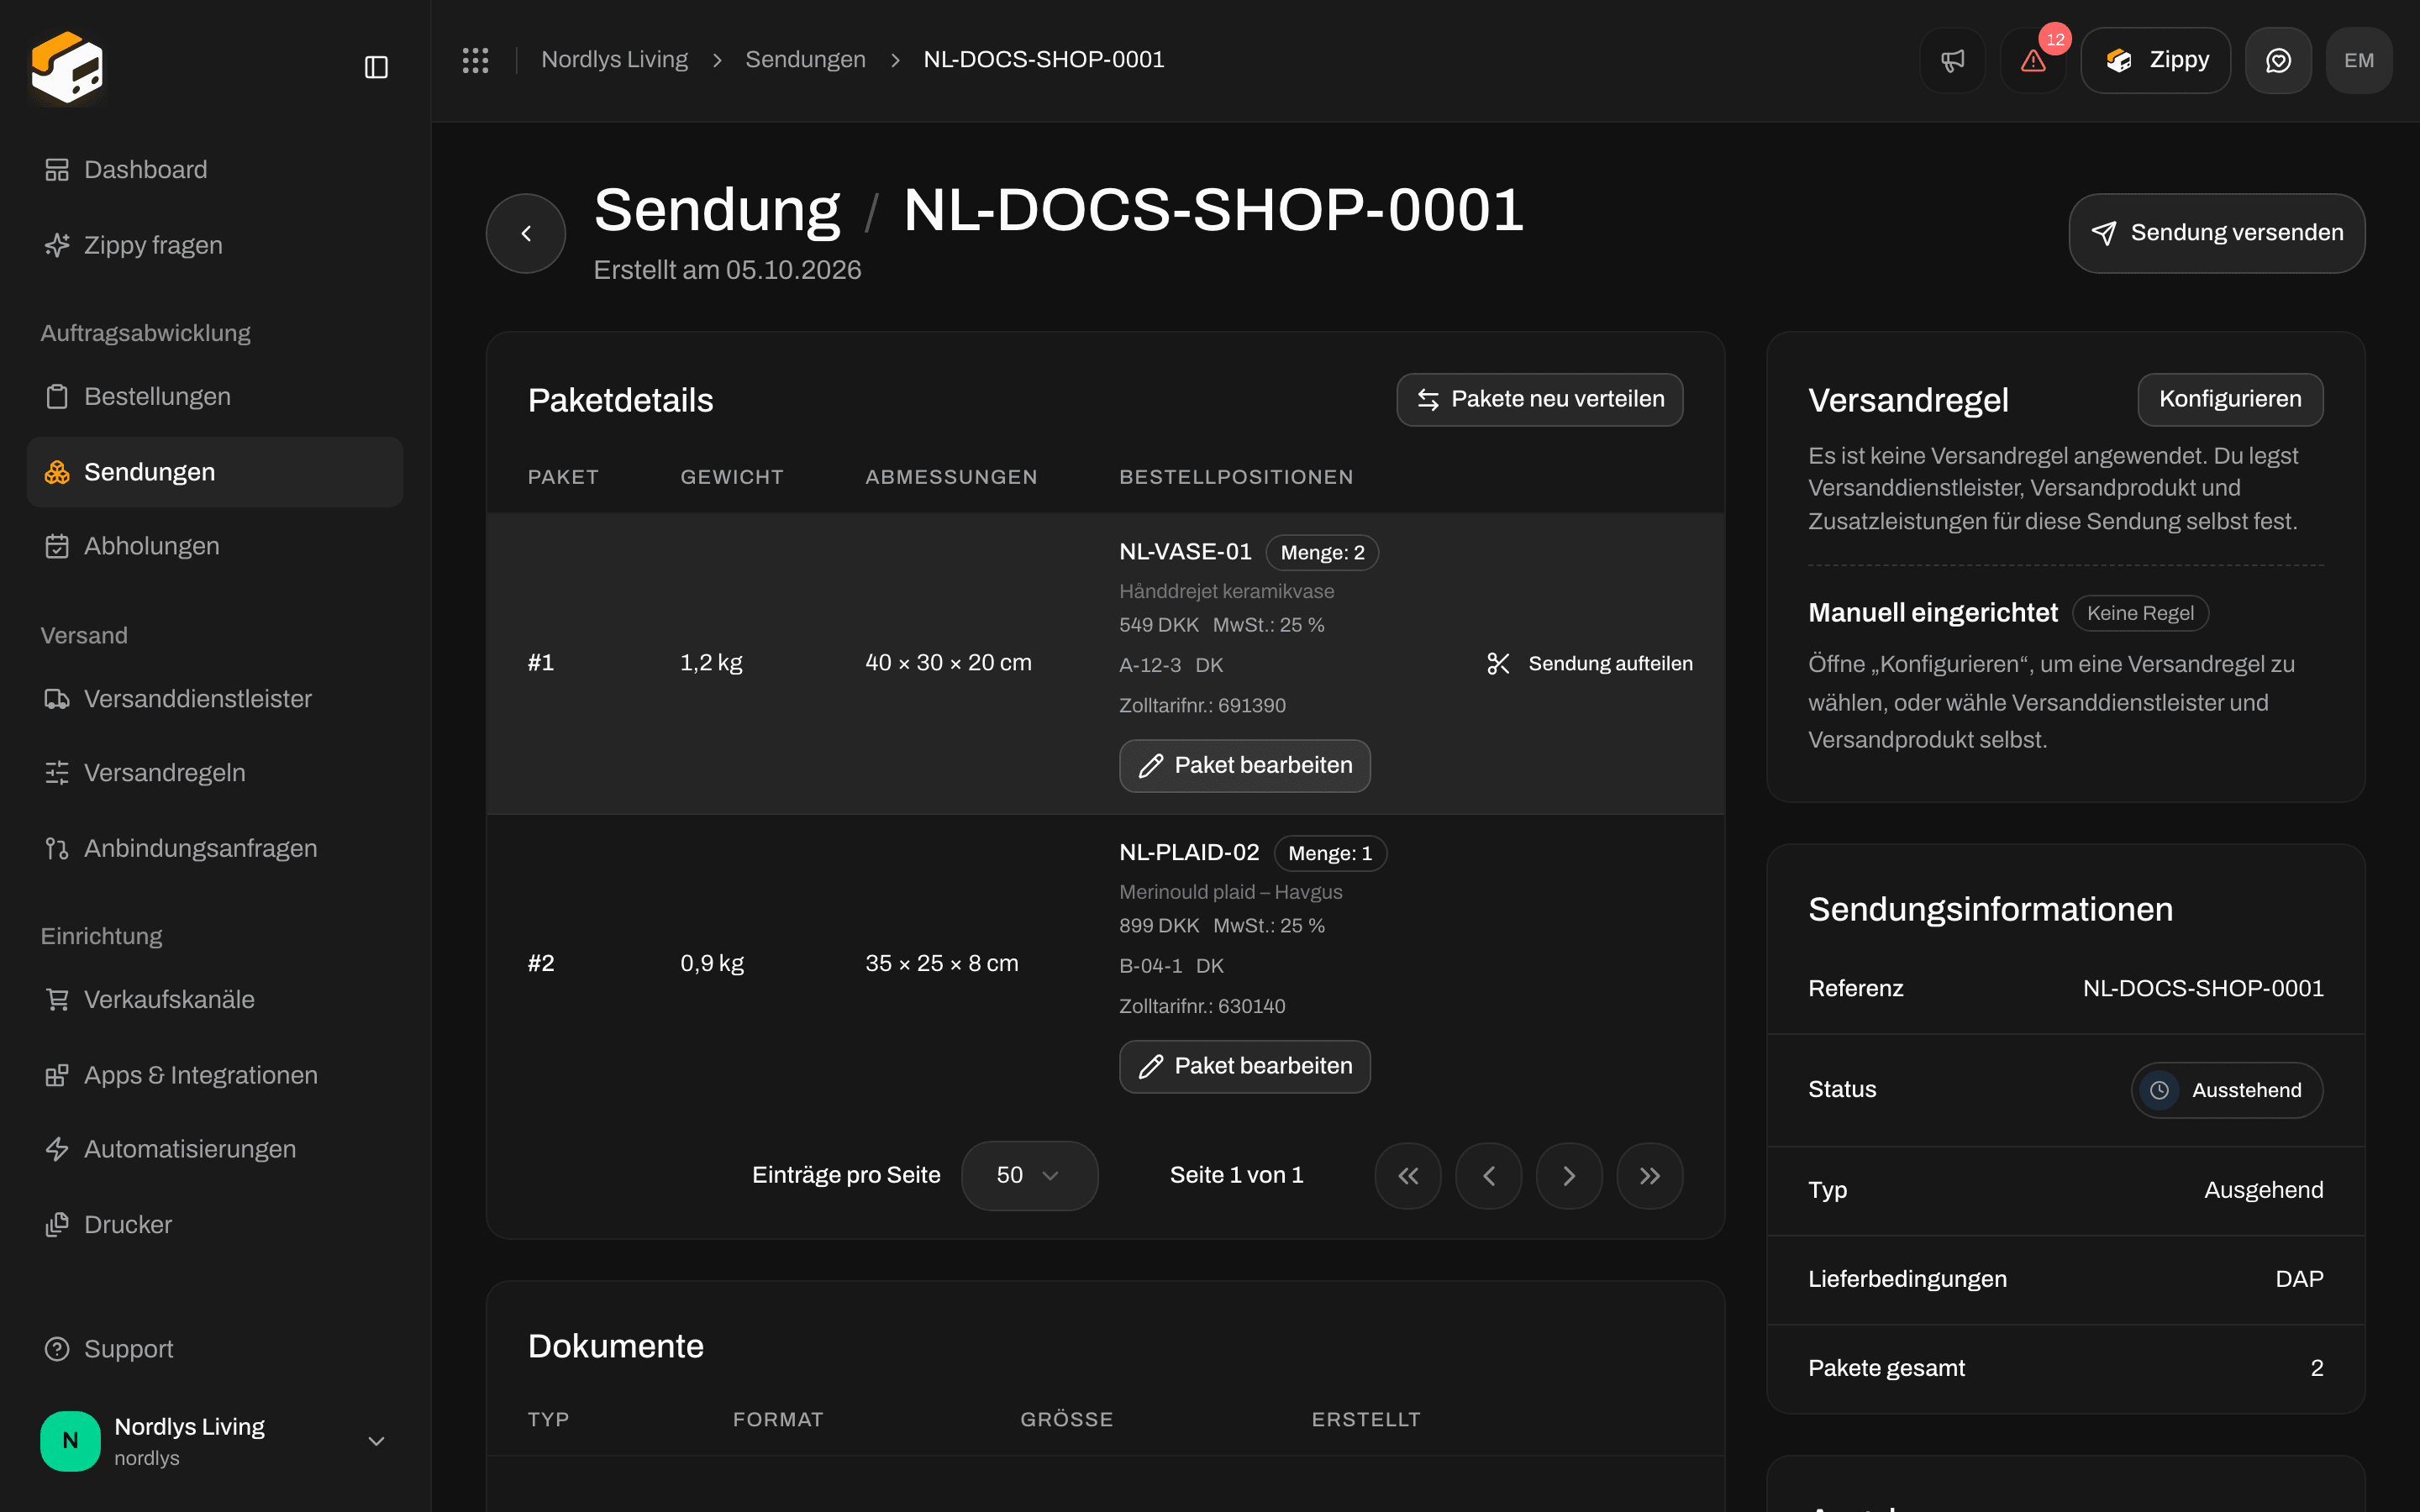The height and width of the screenshot is (1512, 2420).
Task: Go back with the round arrow button
Action: (526, 233)
